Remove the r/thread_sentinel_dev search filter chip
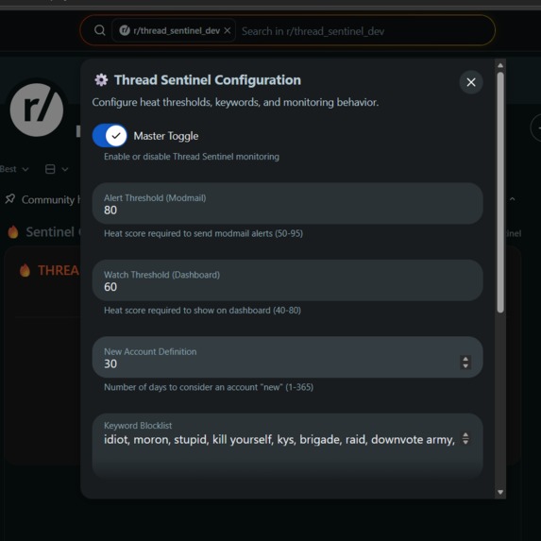 pyautogui.click(x=228, y=31)
